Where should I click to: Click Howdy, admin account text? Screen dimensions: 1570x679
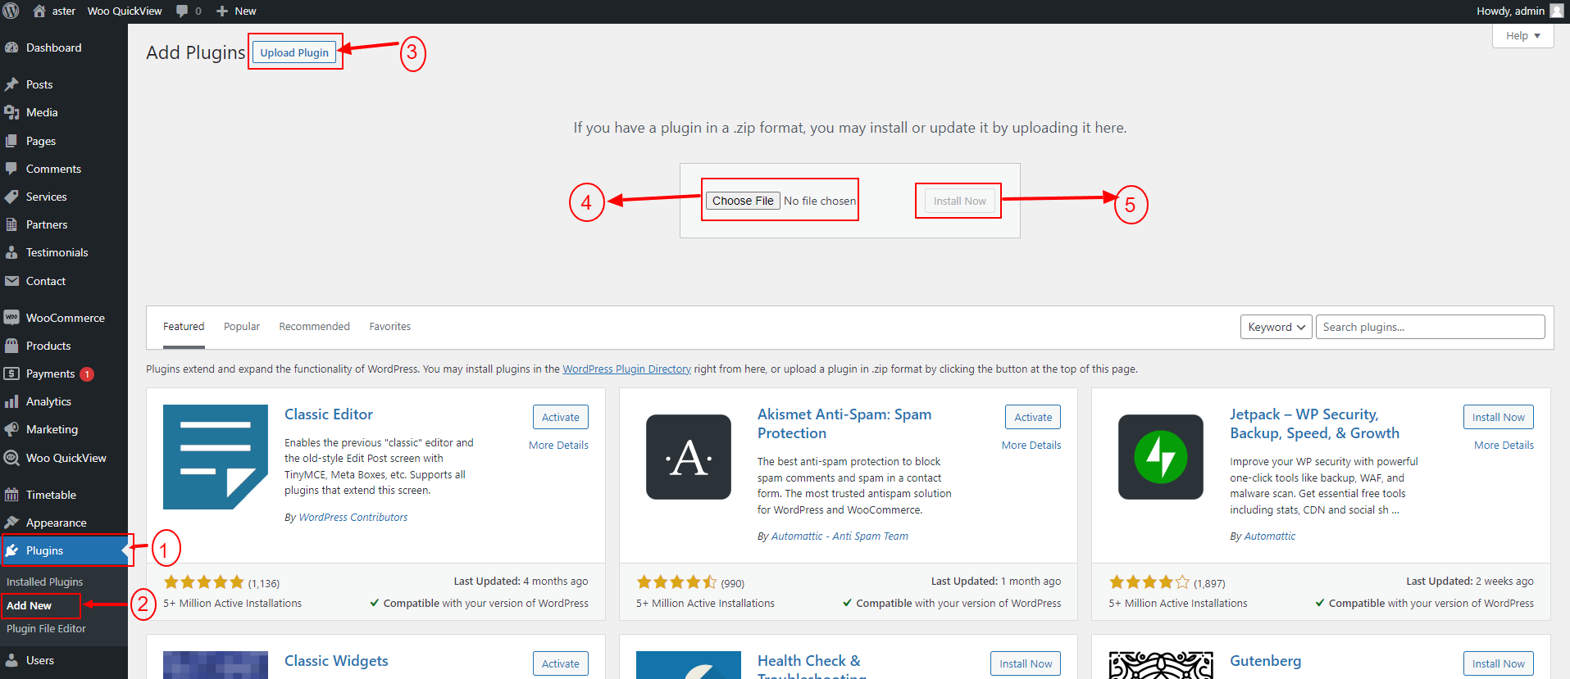point(1510,11)
